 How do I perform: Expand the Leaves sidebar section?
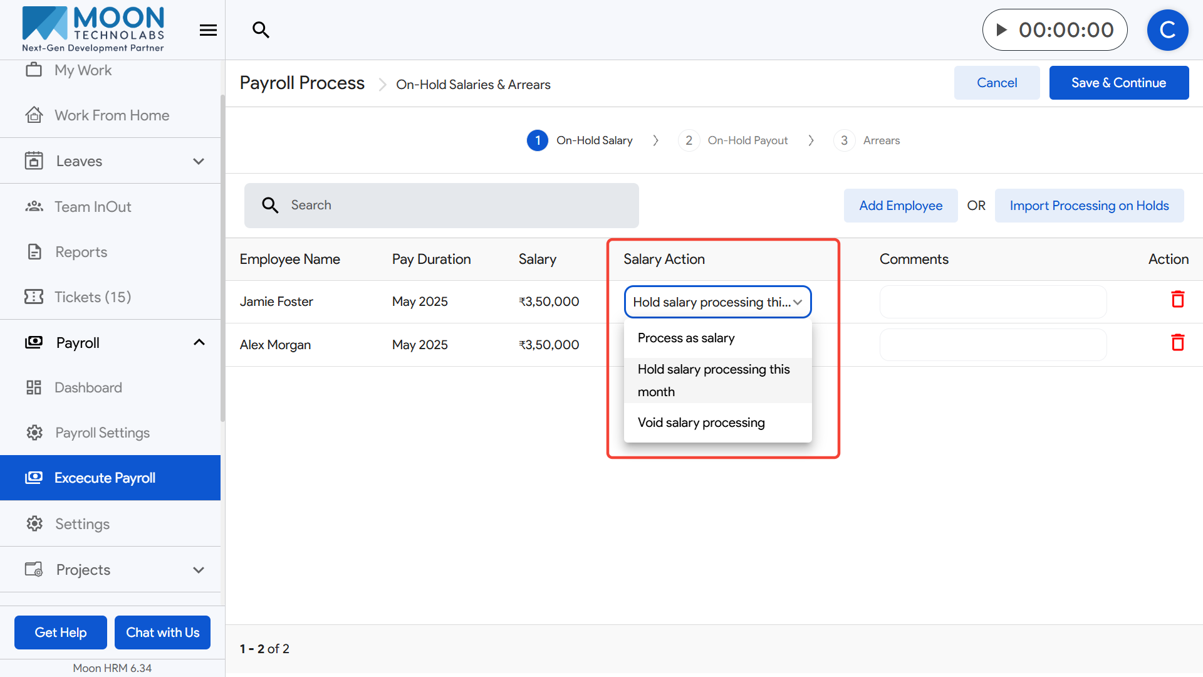199,161
